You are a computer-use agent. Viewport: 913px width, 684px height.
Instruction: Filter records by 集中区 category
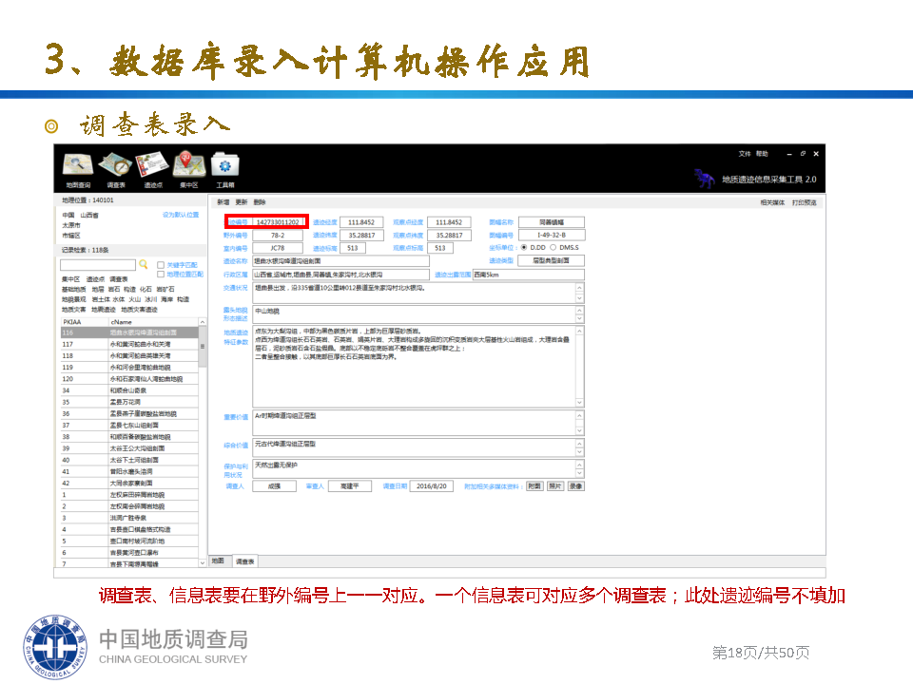71,279
